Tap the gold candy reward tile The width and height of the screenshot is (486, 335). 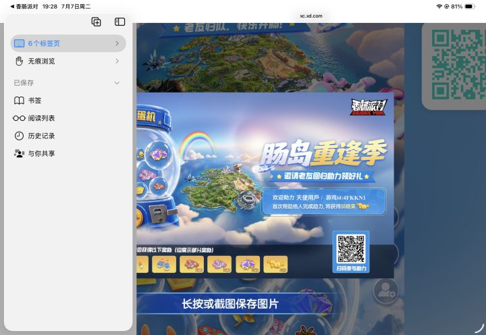click(x=275, y=264)
